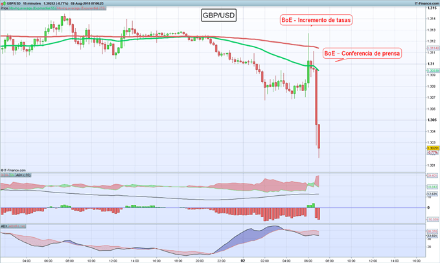Click the 22:00 time axis label

[x=222, y=261]
